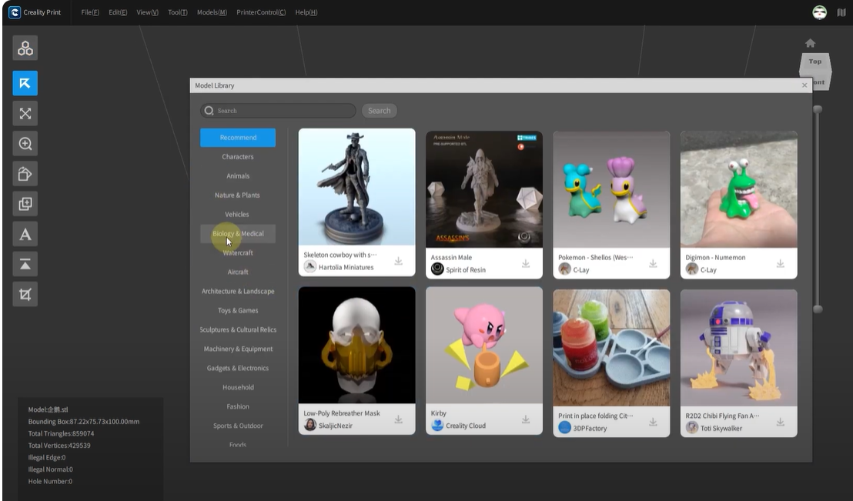Click the book icon at top right
853x501 pixels.
pyautogui.click(x=841, y=12)
